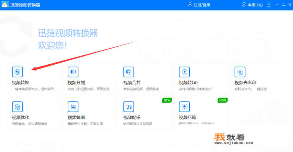The width and height of the screenshot is (293, 152).
Task: Click the 迅捷视频转换器 title bar name
Action: tap(25, 5)
